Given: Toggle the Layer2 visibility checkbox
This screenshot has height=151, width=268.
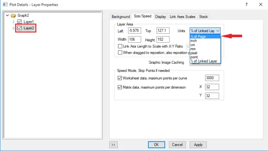Looking at the screenshot, I should pos(19,28).
